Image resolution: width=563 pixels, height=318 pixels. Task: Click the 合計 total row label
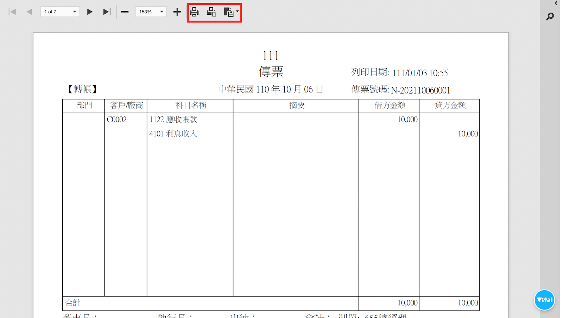pos(73,303)
